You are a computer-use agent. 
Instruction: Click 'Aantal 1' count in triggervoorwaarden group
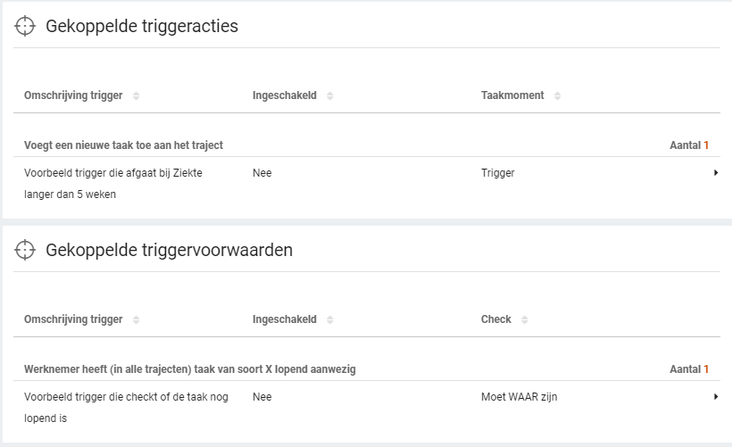coord(688,368)
